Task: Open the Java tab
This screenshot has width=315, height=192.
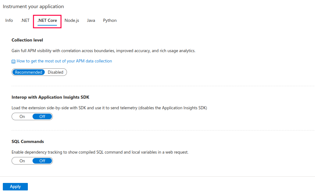Action: coord(91,21)
